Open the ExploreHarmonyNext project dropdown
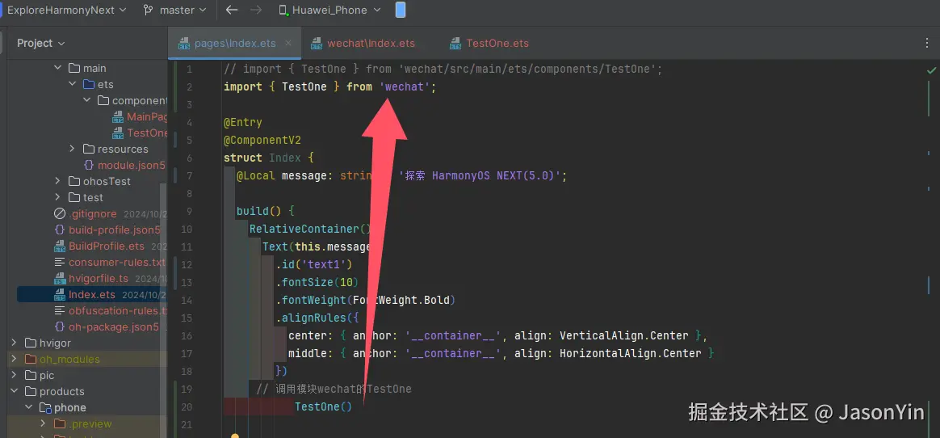This screenshot has width=940, height=438. point(66,10)
